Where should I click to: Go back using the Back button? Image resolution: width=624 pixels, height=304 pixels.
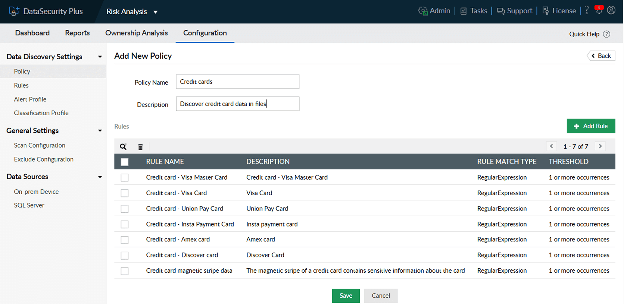pos(601,56)
